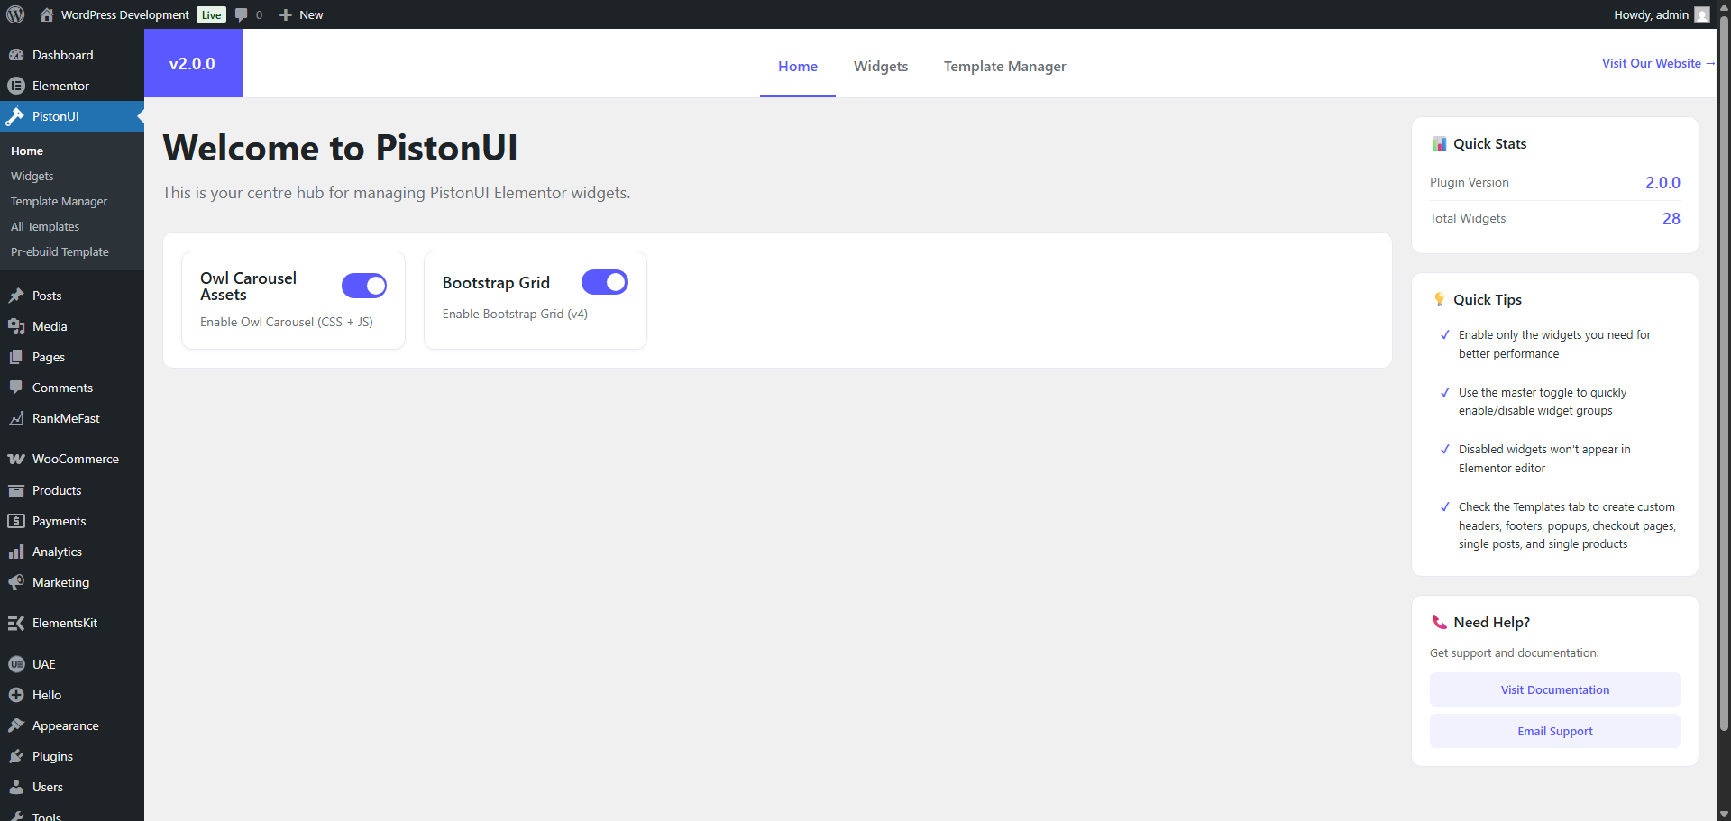Open the admin user avatar

(x=1702, y=14)
